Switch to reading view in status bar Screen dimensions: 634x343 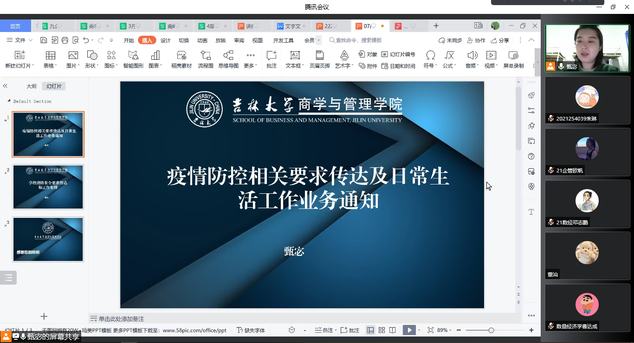393,330
